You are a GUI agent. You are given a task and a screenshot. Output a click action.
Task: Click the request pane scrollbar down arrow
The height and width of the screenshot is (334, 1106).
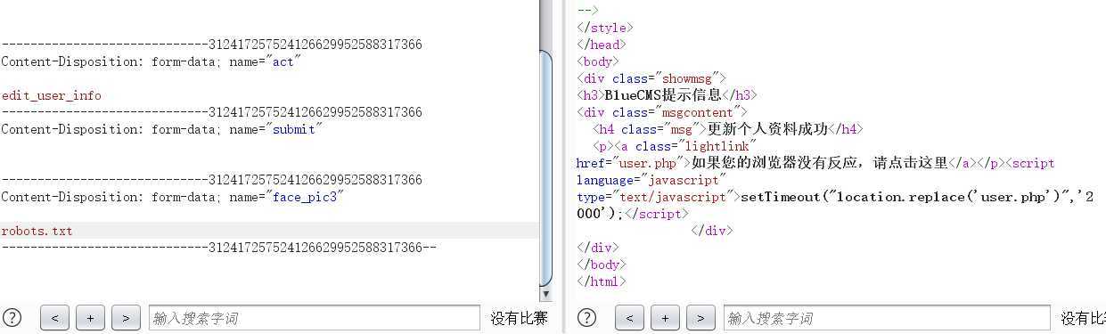click(546, 293)
